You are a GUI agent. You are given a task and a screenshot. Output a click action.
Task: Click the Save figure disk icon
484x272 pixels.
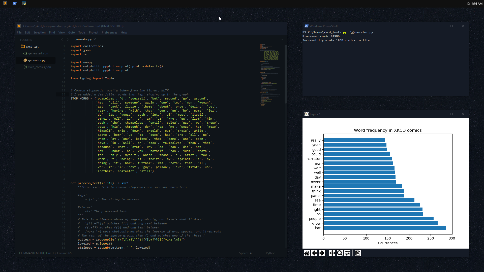click(x=358, y=253)
